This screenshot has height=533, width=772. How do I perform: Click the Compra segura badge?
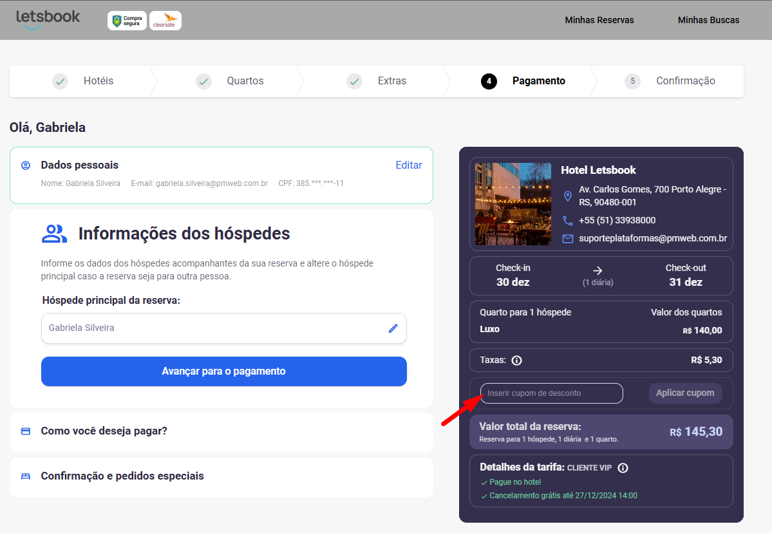(127, 21)
